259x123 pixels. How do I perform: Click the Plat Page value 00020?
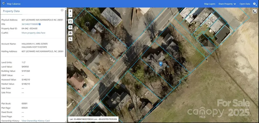pos(24,108)
